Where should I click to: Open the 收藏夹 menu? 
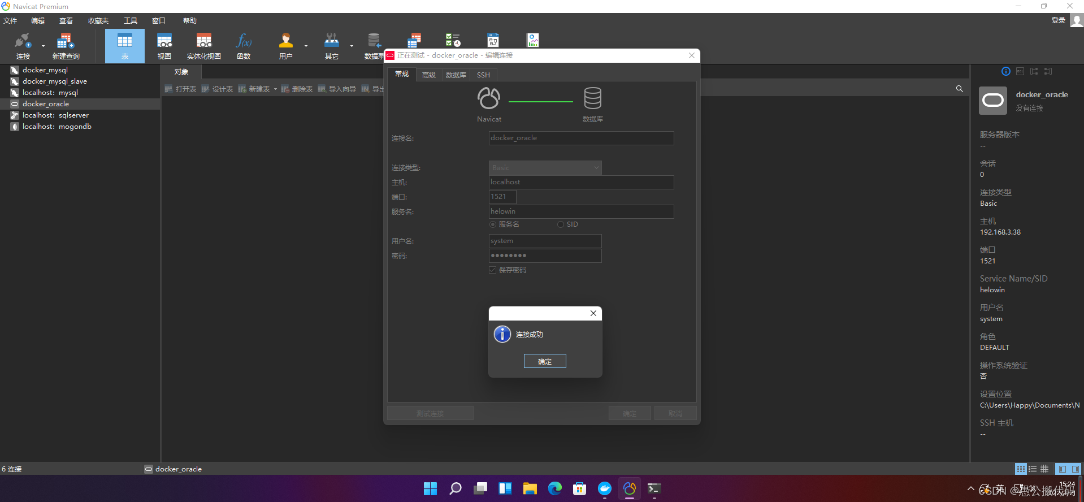coord(98,21)
